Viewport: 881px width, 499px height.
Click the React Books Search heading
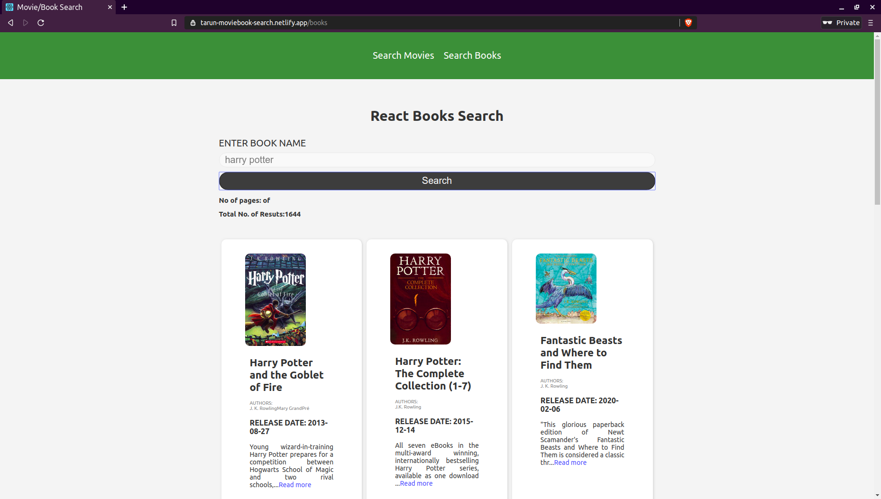437,116
